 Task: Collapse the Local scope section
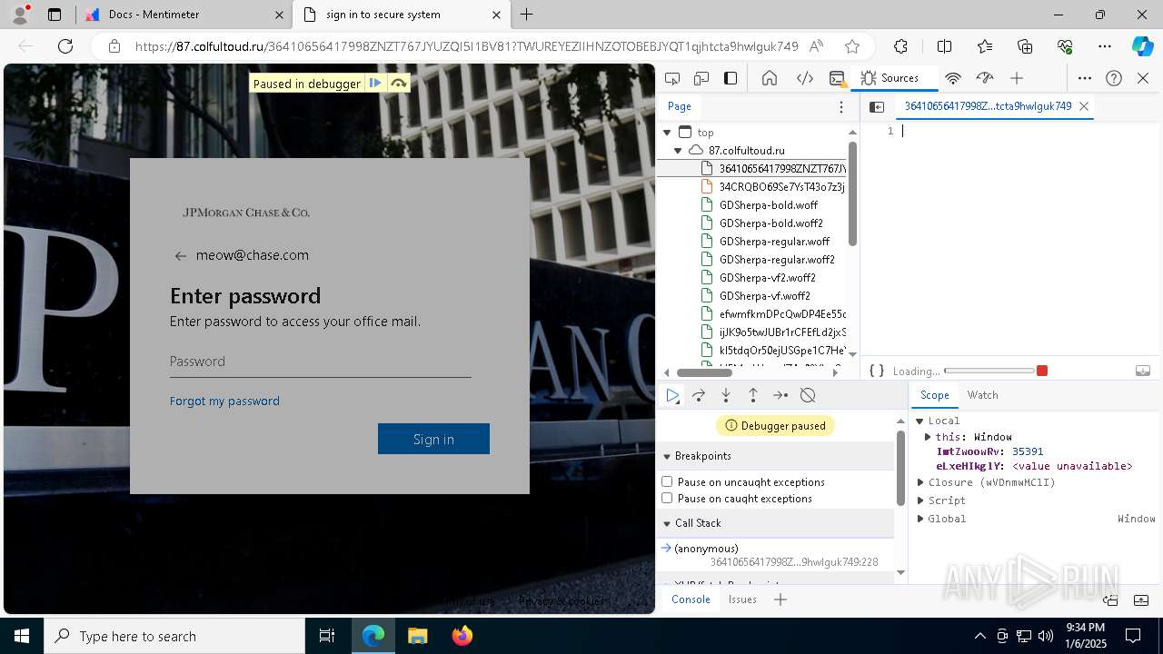coord(919,421)
